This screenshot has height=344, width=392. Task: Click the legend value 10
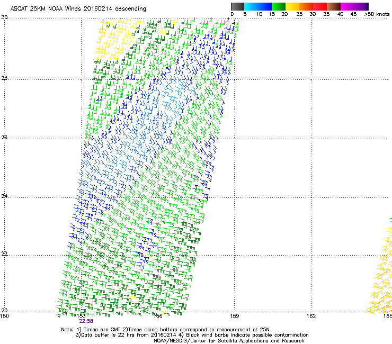pos(259,14)
